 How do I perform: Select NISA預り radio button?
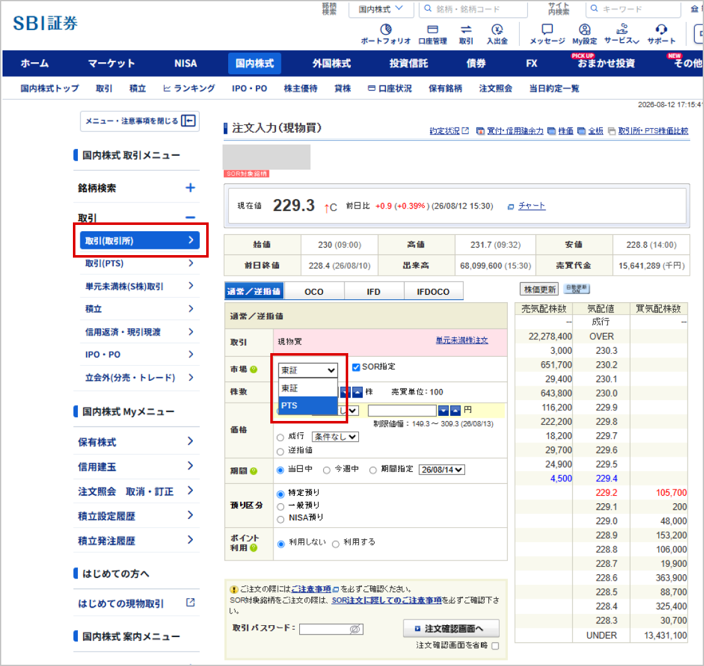(280, 519)
